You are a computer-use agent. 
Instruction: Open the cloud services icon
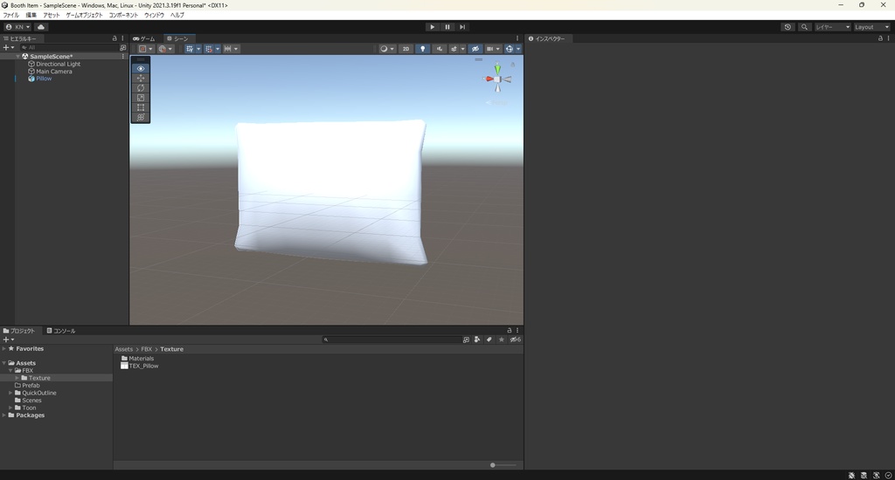(x=41, y=27)
